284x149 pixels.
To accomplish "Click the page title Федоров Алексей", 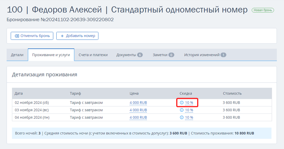I will [x=67, y=10].
